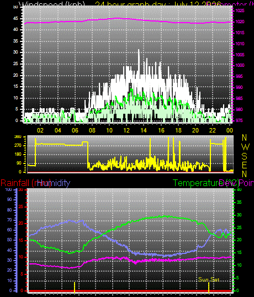Click barometer value 990
The width and height of the screenshot is (254, 297).
point(239,88)
